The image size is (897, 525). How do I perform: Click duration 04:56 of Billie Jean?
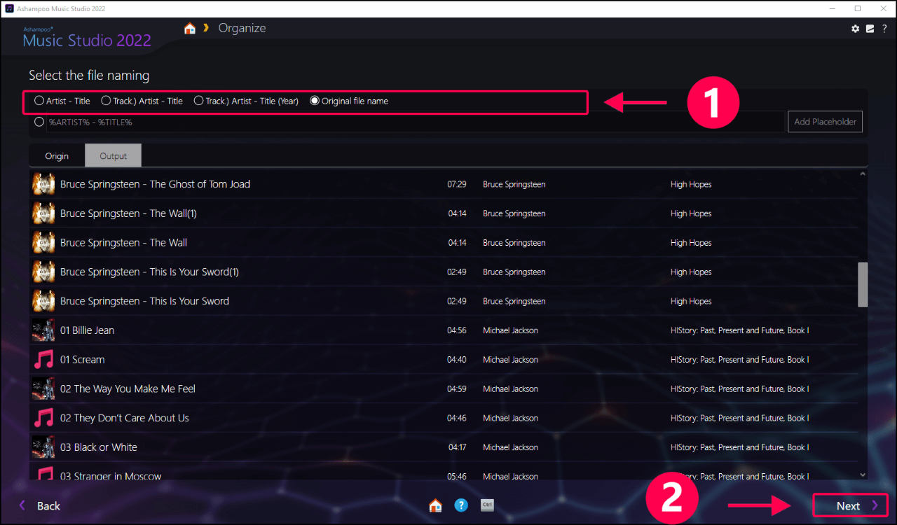pos(457,330)
